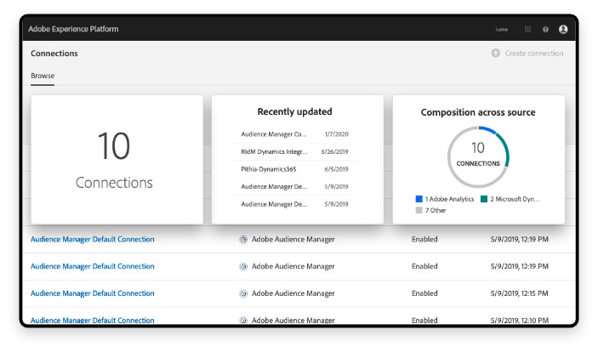Click the Adobe Experience Platform title

click(x=73, y=29)
